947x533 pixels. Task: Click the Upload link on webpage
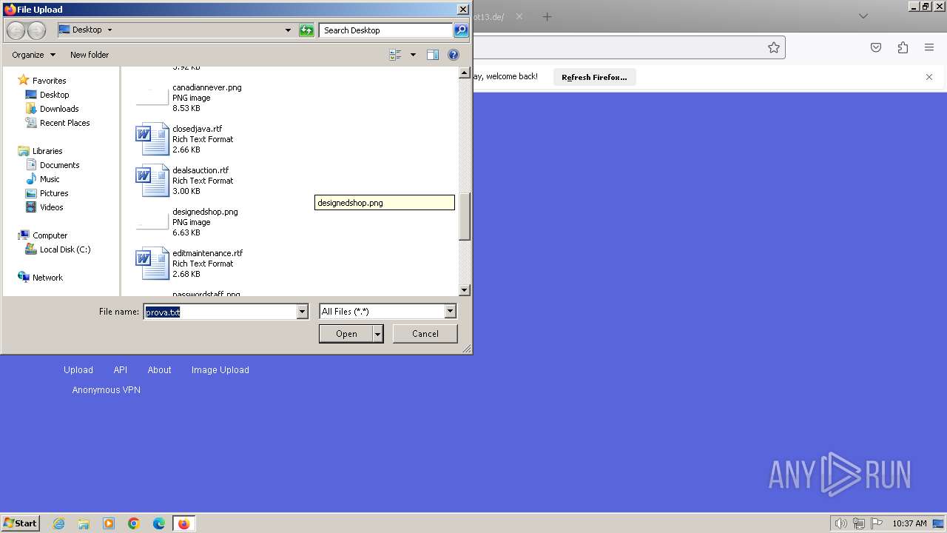(78, 370)
